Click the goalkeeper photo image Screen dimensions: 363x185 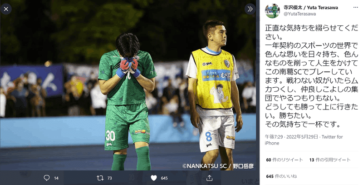click(128, 85)
